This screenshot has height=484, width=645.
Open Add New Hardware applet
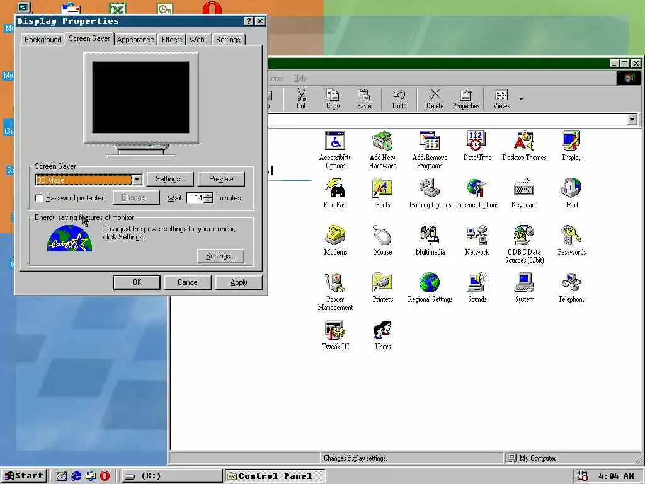pyautogui.click(x=382, y=150)
